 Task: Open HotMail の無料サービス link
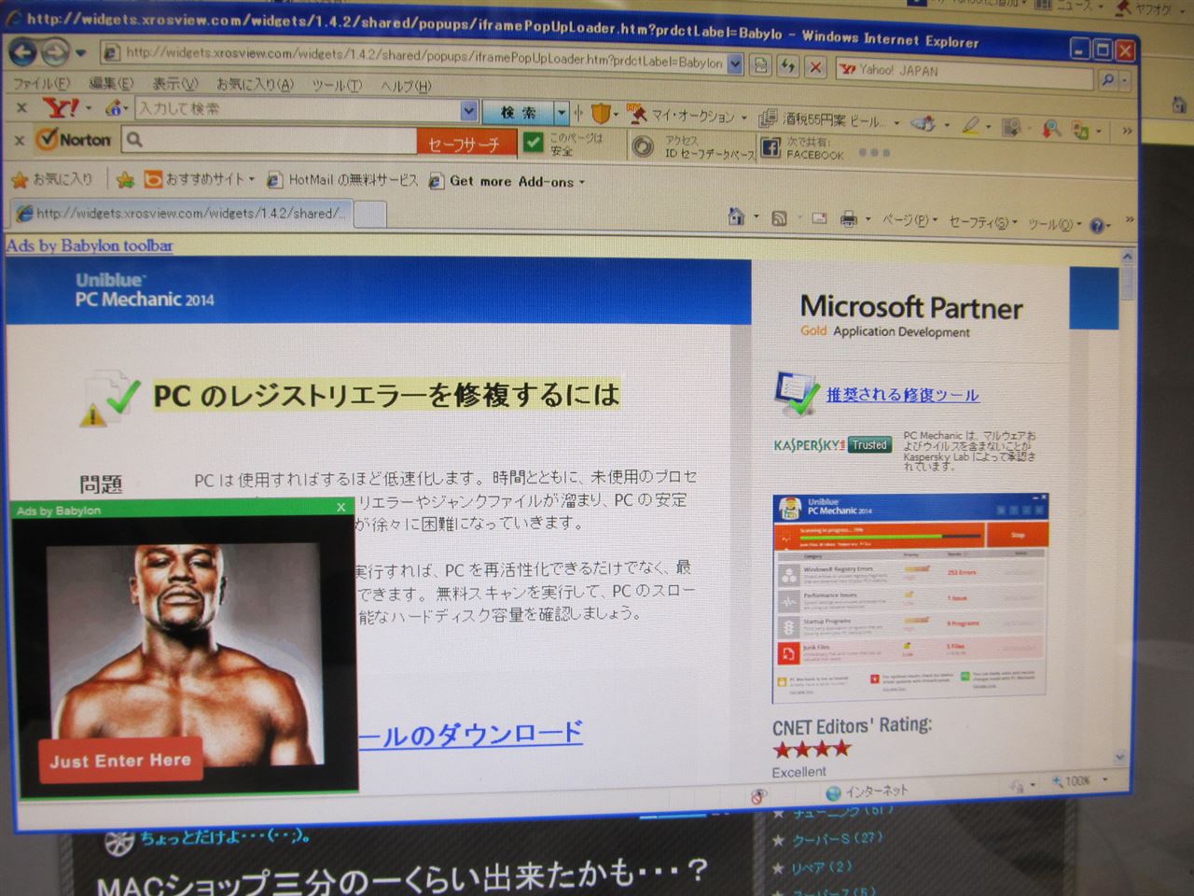(x=341, y=180)
